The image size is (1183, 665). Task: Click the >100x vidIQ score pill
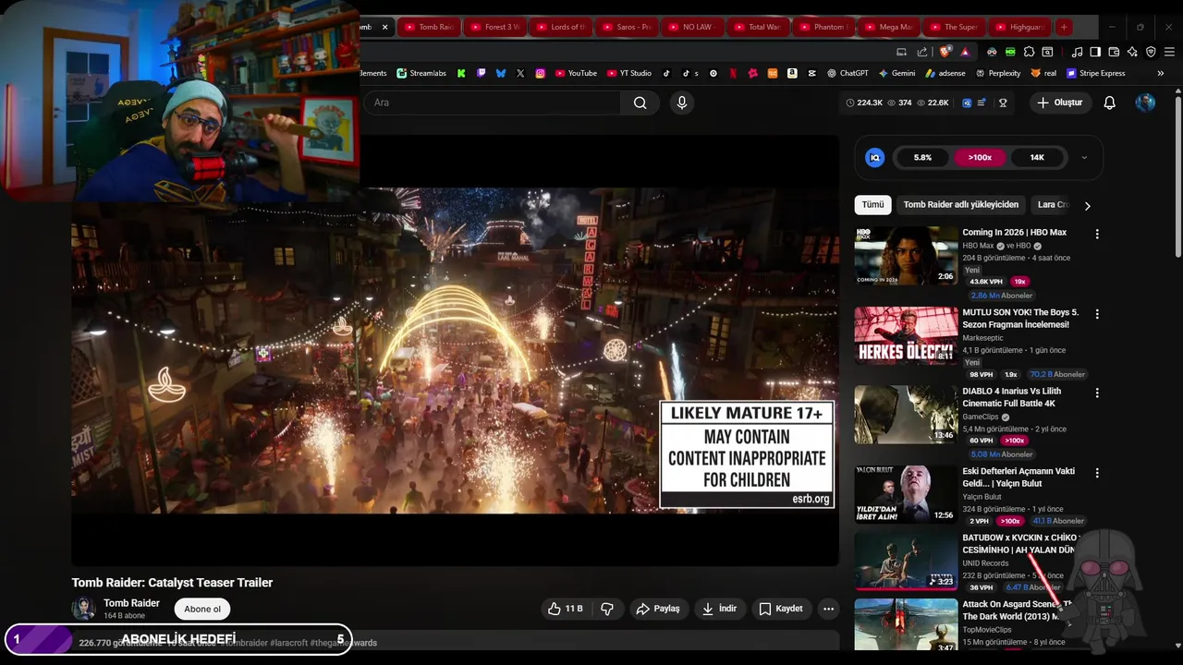point(980,158)
